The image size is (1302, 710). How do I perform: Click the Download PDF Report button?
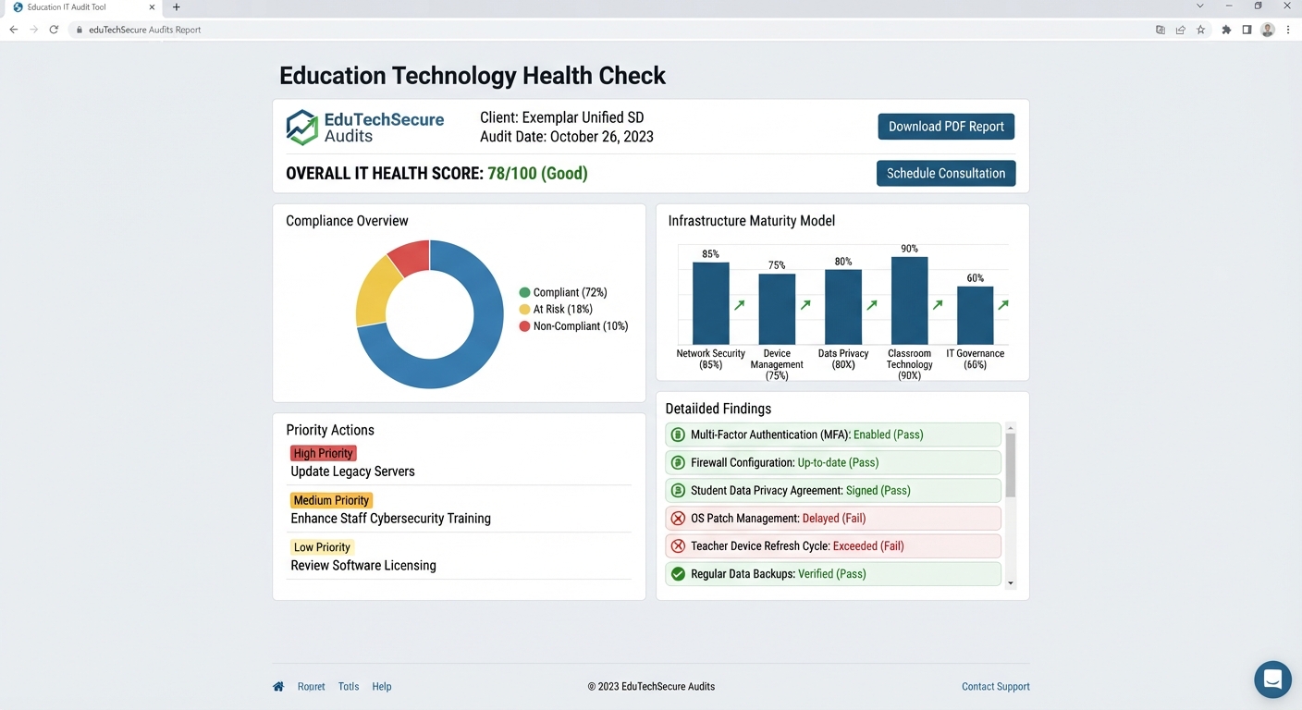point(946,127)
